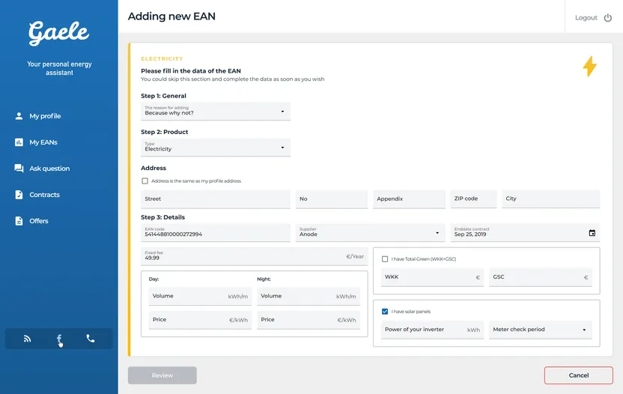This screenshot has height=394, width=623.
Task: Click the ELECTRICITY section label
Action: coord(162,59)
